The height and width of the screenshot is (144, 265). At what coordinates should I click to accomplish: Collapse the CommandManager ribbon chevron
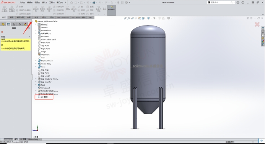pyautogui.click(x=263, y=14)
